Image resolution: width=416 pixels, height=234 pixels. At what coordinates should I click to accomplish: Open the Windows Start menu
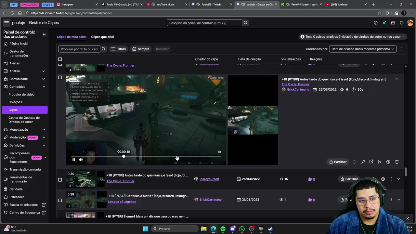click(146, 229)
